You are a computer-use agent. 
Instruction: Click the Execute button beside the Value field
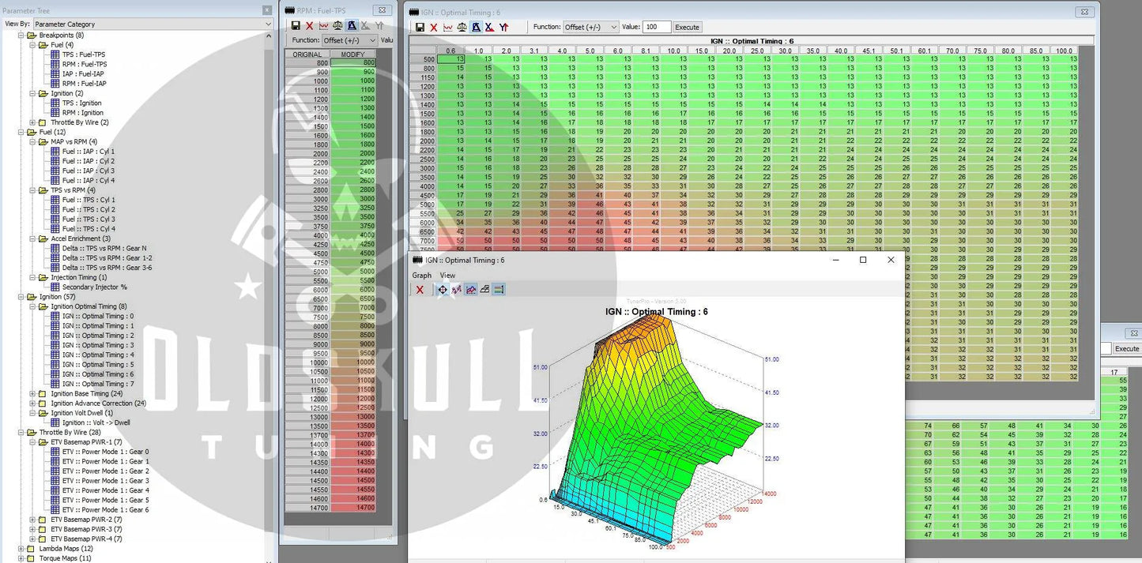pyautogui.click(x=687, y=27)
